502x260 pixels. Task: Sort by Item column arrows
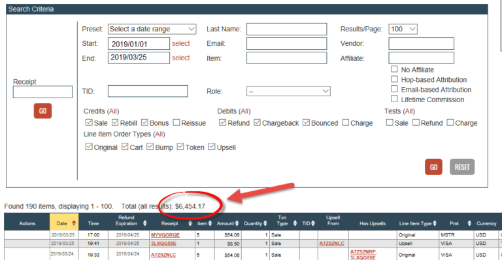210,223
